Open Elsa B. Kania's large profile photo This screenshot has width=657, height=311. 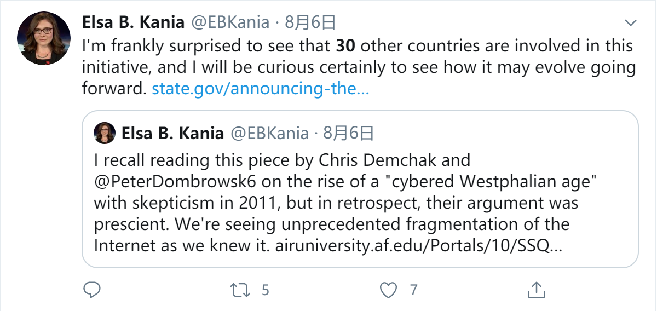[44, 38]
